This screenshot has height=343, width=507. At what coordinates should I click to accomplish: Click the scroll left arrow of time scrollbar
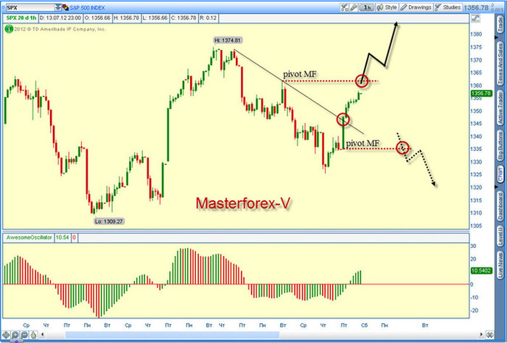click(42, 335)
